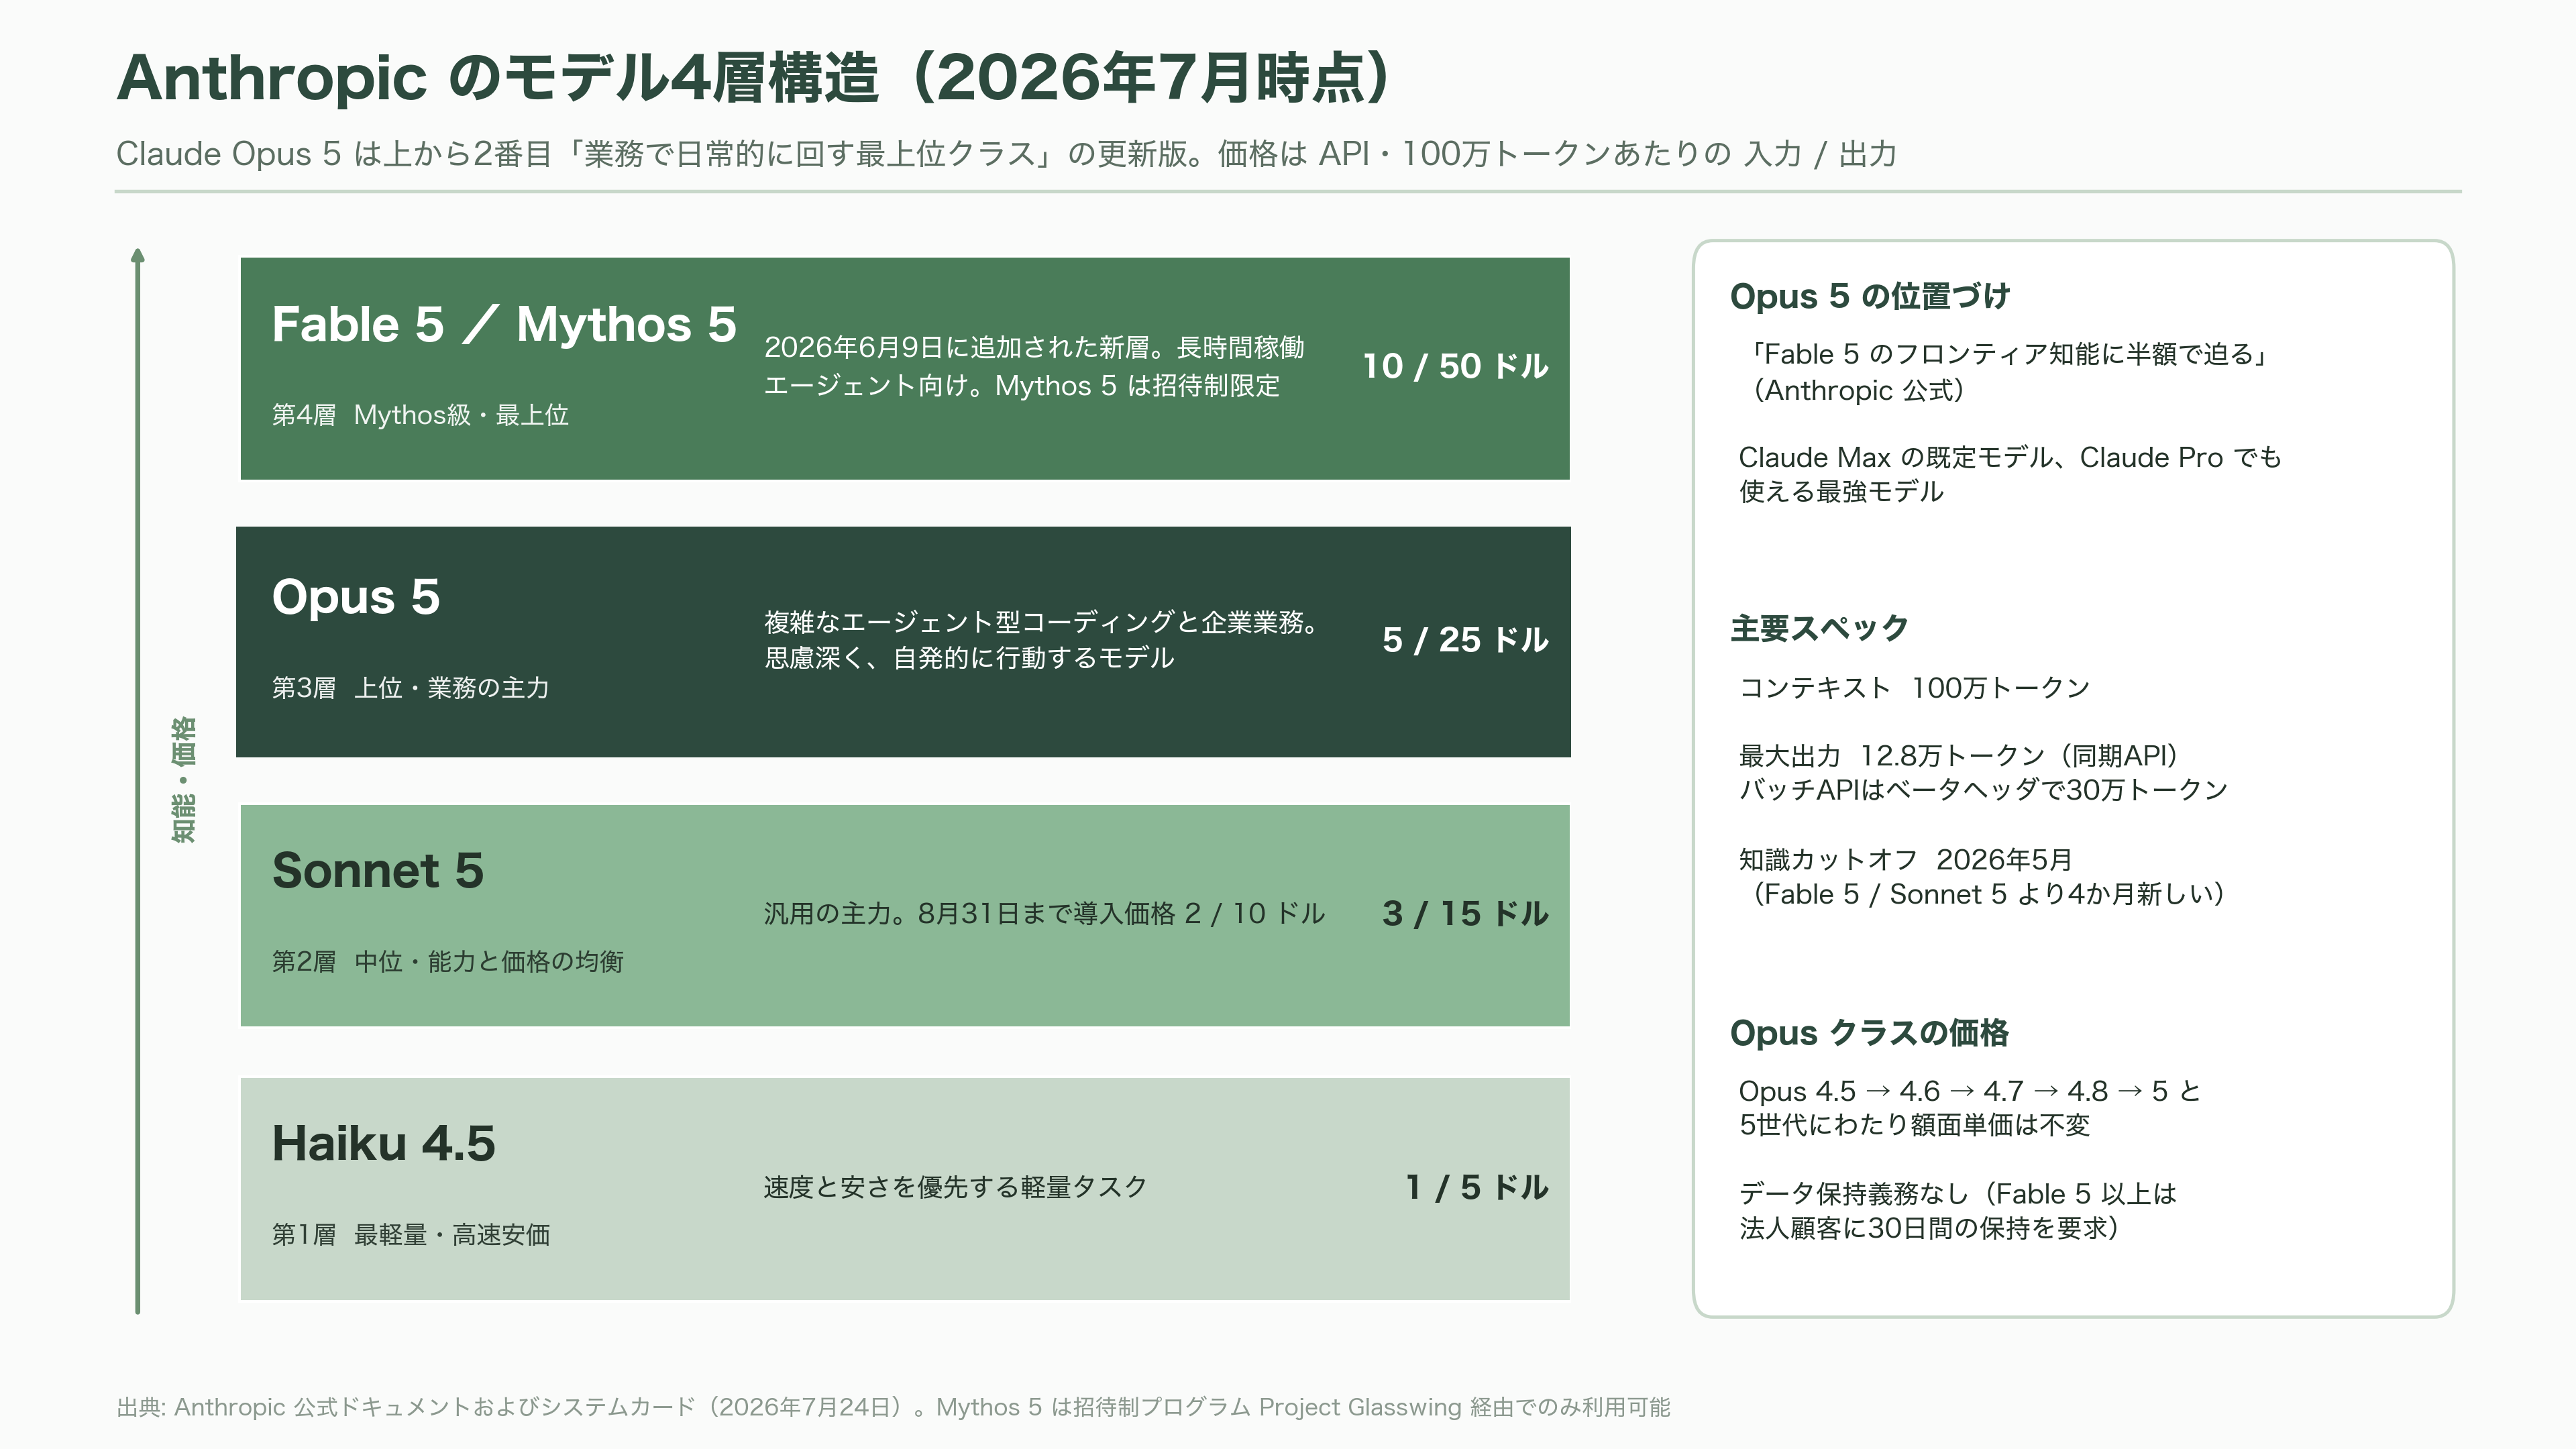Click the text 'Claude Max の既定モデル、Claude Pro でも'
This screenshot has height=1449, width=2576.
[2010, 457]
